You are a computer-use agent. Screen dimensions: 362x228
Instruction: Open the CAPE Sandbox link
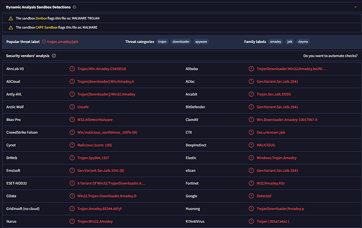click(x=47, y=27)
